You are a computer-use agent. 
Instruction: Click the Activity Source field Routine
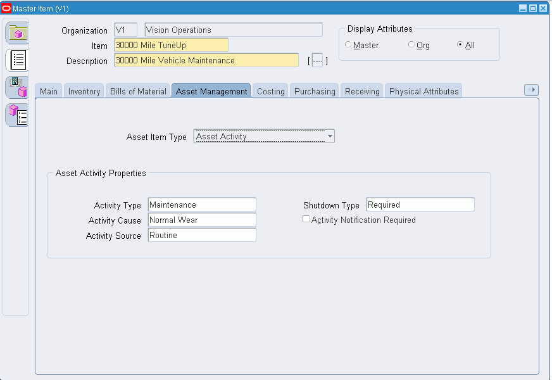(x=202, y=235)
